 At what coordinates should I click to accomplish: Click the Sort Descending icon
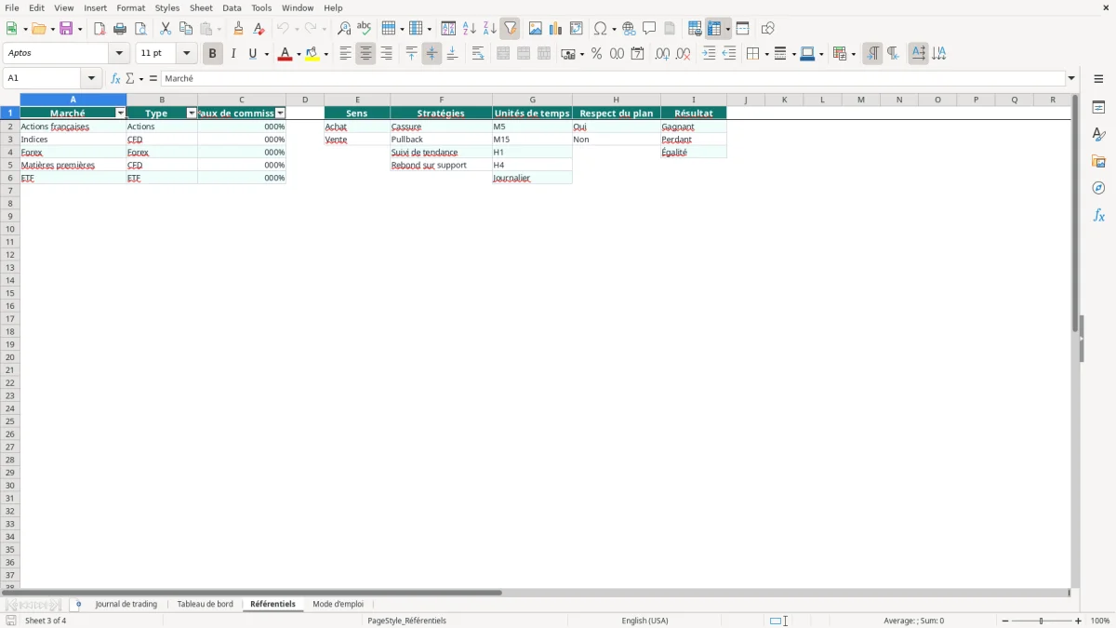pyautogui.click(x=489, y=29)
